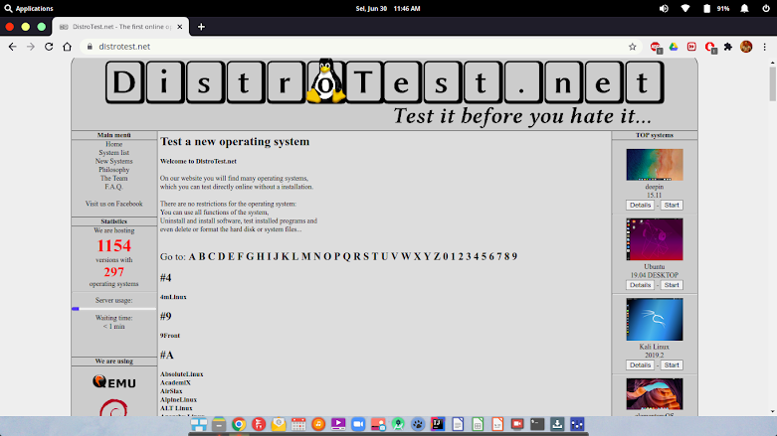Click the deepin desktop thumbnail
This screenshot has height=436, width=777.
pos(655,165)
